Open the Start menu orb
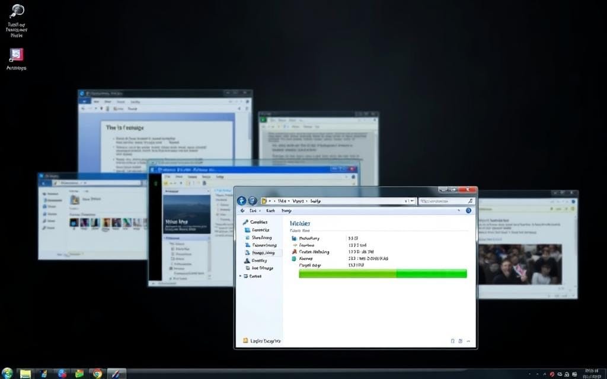Viewport: 607px width, 379px height. coord(7,373)
